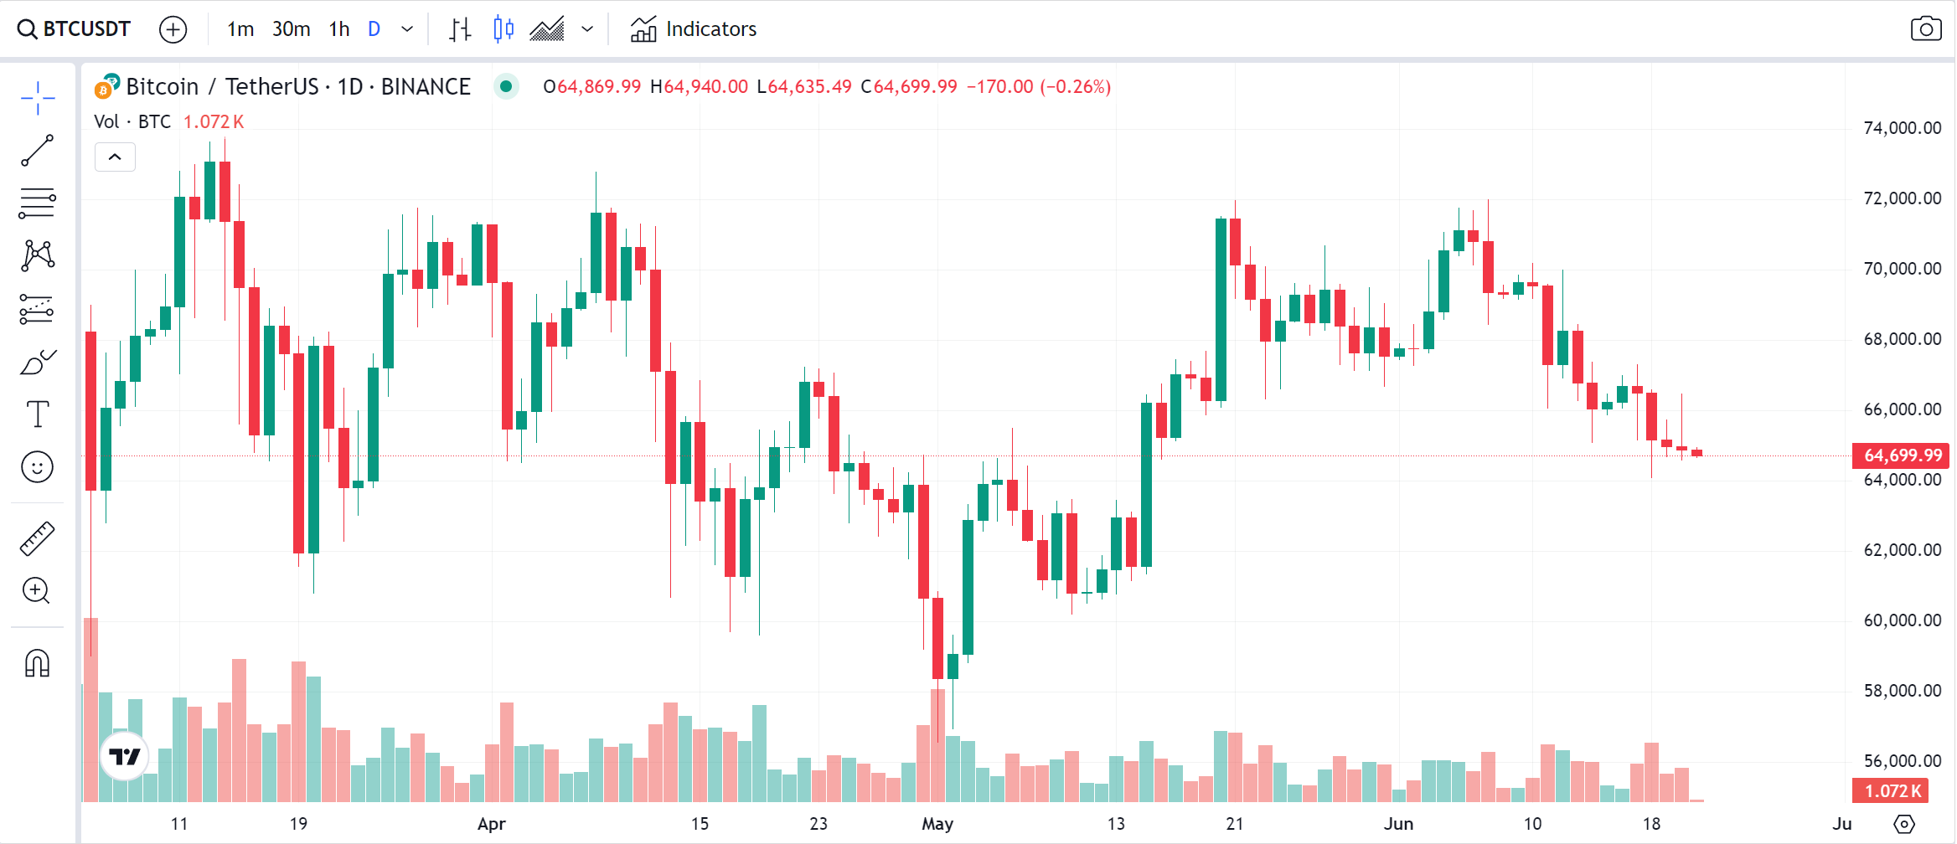Screen dimensions: 1957x844
Task: Take a chart snapshot with camera icon
Action: point(1926,29)
